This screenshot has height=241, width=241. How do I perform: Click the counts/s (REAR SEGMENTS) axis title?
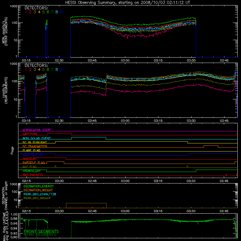[5, 90]
